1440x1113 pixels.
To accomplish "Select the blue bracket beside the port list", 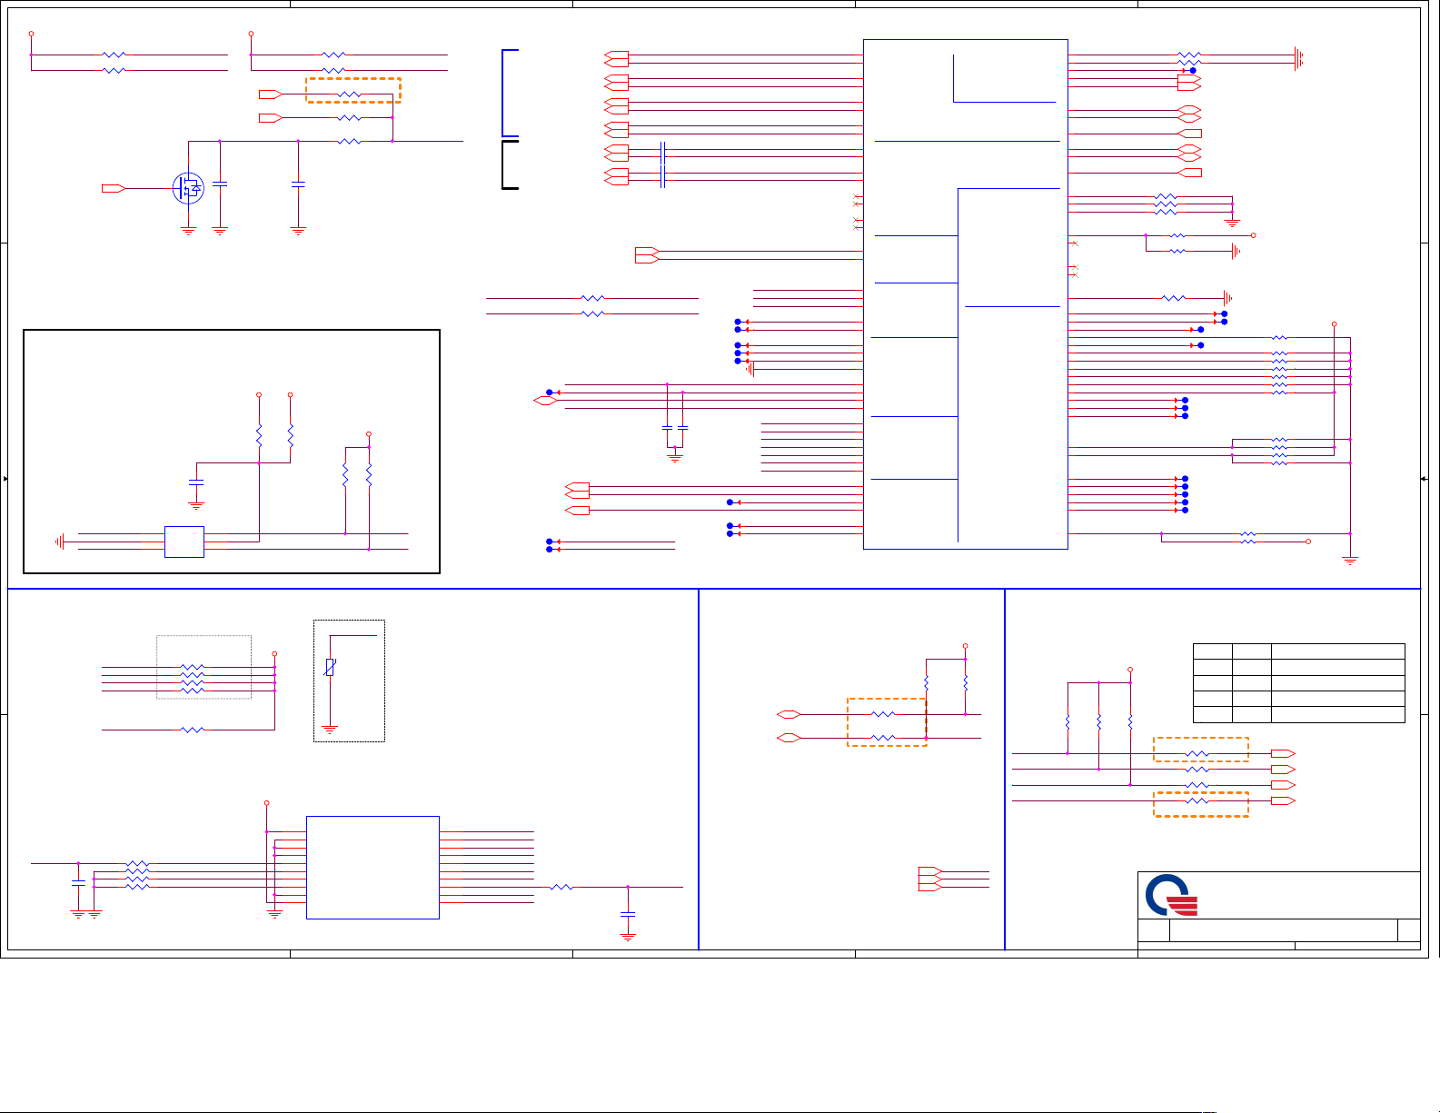I will coord(510,93).
